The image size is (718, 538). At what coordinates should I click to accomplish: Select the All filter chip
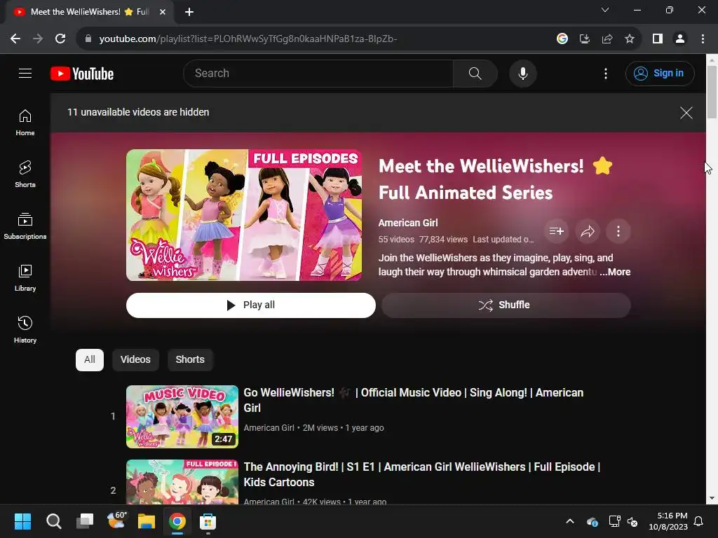(x=90, y=359)
